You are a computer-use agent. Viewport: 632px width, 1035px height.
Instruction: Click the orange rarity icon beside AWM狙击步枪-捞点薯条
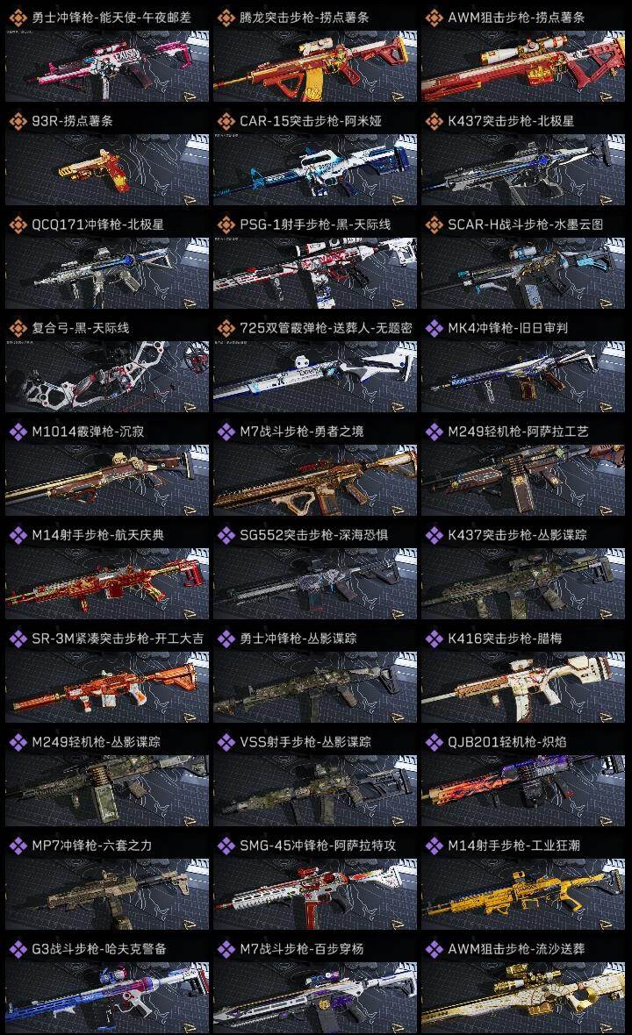tap(434, 18)
